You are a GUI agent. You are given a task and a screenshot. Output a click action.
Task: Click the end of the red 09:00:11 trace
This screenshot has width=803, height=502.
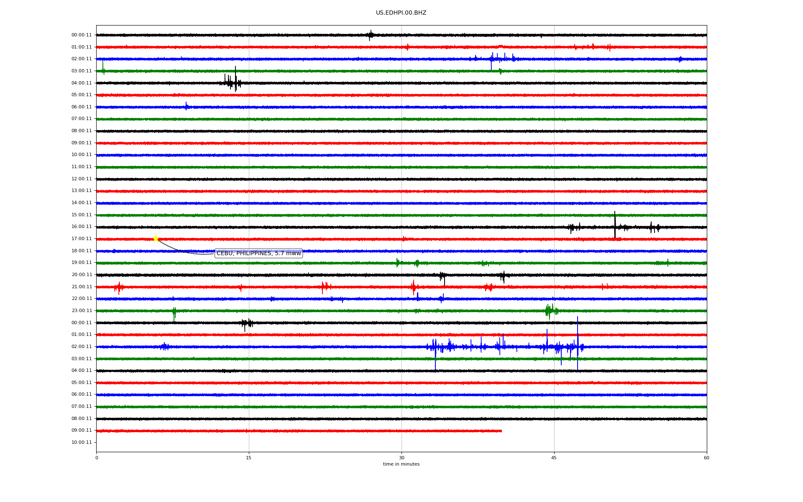[x=501, y=431]
